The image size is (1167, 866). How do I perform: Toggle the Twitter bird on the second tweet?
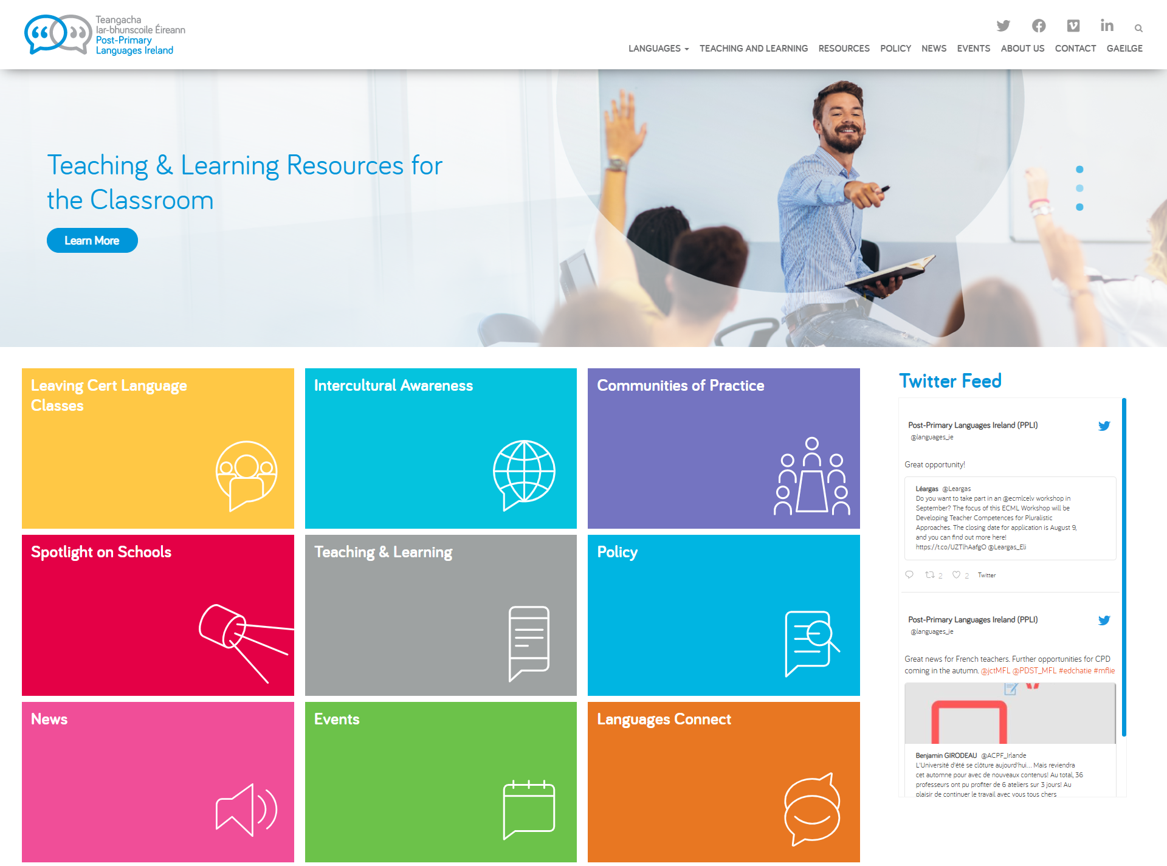[x=1104, y=620]
